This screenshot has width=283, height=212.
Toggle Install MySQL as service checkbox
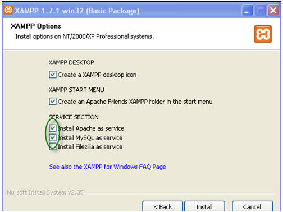coord(53,138)
